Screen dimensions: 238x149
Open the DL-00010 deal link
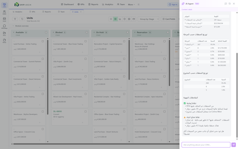(x=58, y=112)
